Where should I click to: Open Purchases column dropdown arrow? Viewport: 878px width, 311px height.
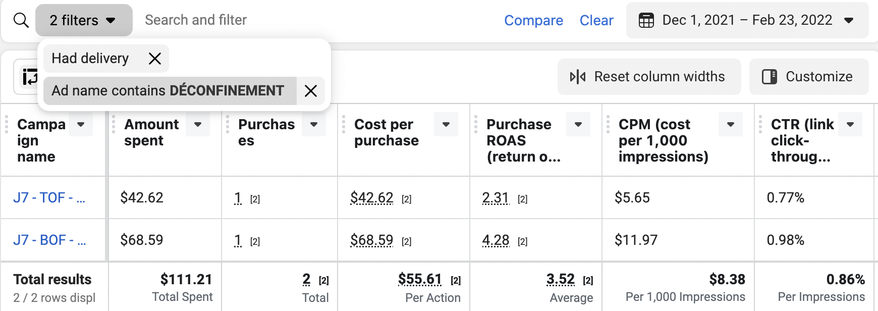(314, 124)
